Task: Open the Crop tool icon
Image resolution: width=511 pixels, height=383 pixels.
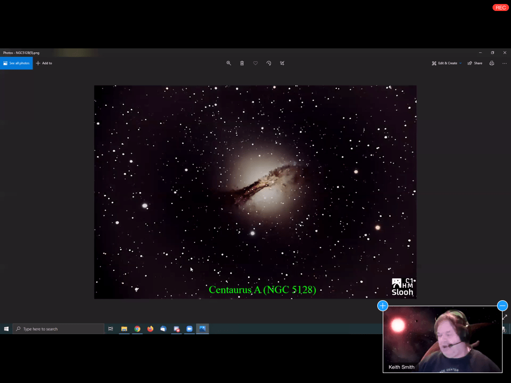Action: coord(282,63)
